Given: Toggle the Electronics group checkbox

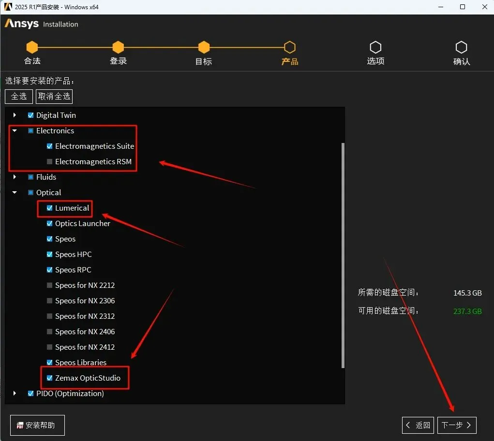Looking at the screenshot, I should (x=30, y=130).
